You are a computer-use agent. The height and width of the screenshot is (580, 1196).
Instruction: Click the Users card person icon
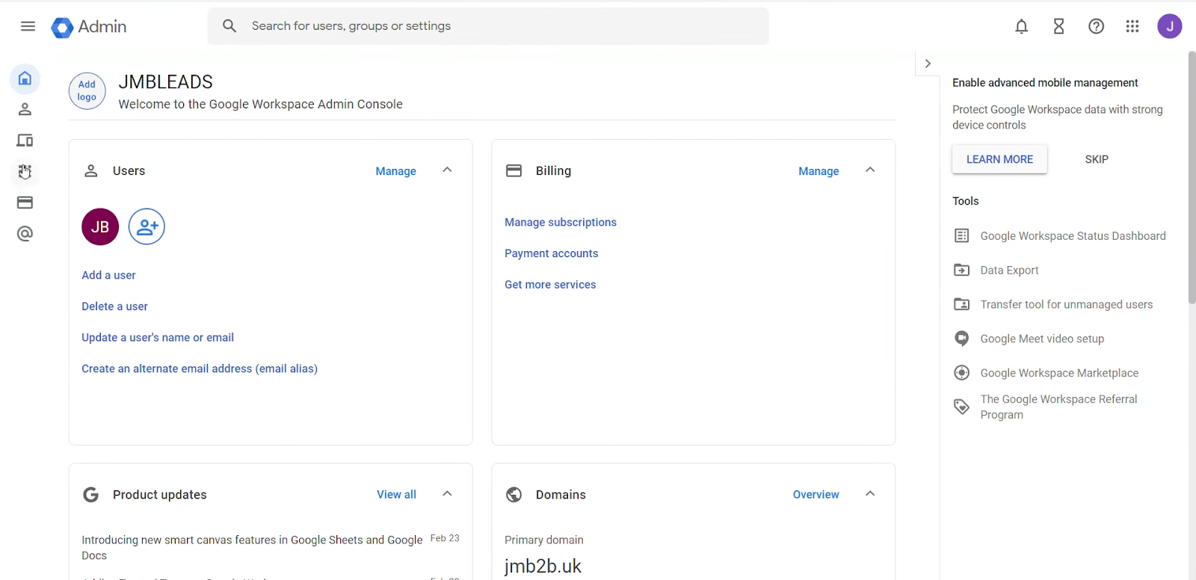point(91,170)
